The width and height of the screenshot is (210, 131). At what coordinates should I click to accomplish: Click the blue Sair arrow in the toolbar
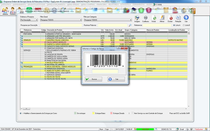pos(186,18)
